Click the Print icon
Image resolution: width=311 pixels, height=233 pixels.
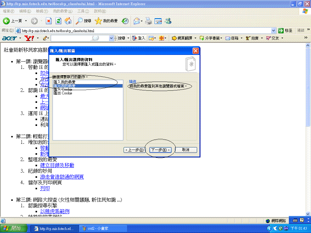148,21
